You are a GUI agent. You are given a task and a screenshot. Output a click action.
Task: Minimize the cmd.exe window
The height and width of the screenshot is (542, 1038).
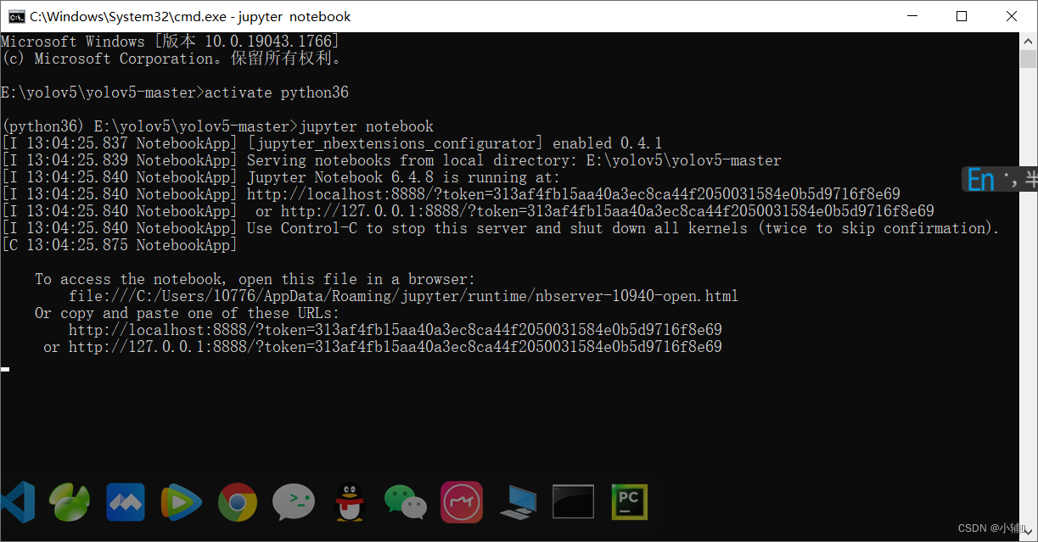(x=912, y=16)
